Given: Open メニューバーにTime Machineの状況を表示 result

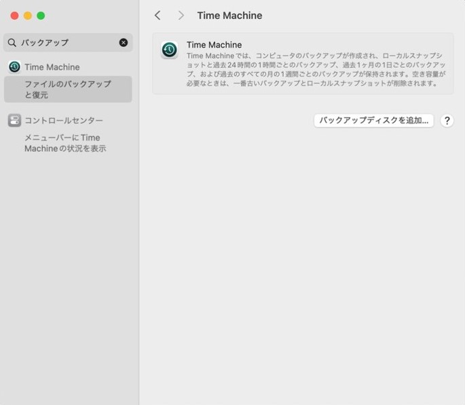Looking at the screenshot, I should point(65,143).
